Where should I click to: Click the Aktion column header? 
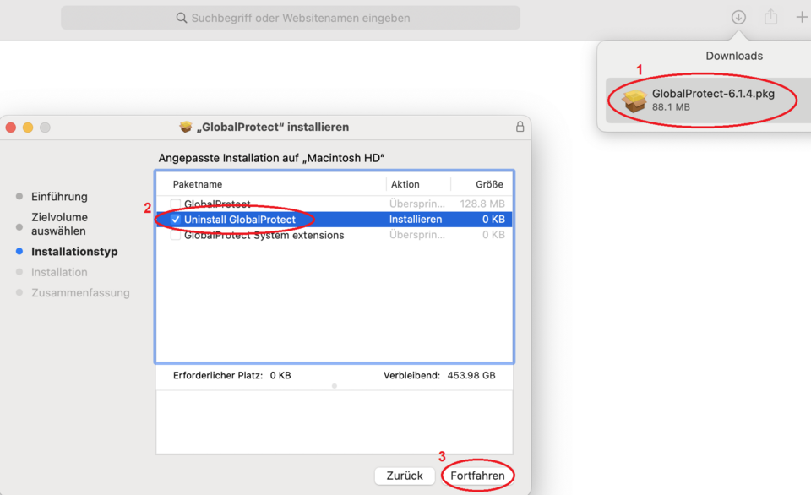tap(405, 184)
